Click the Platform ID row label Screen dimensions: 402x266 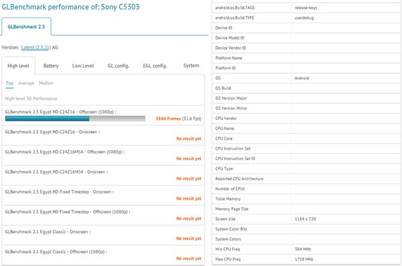(225, 68)
